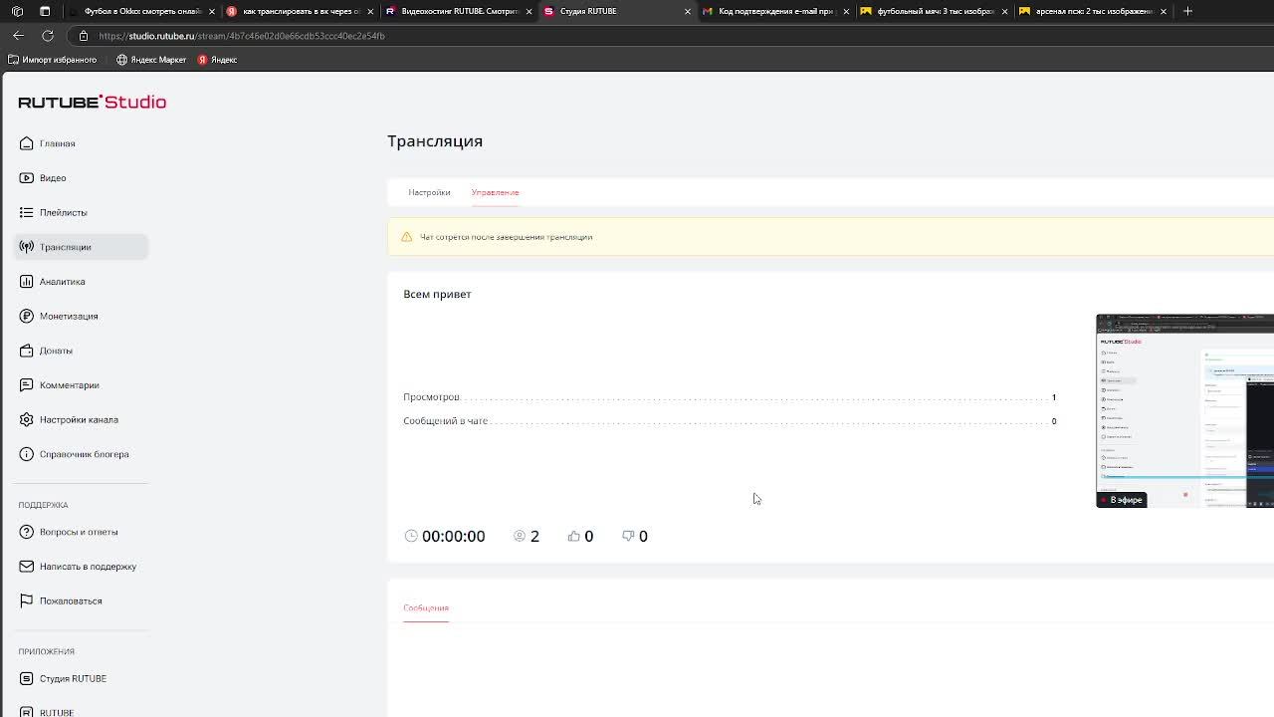The width and height of the screenshot is (1274, 717).
Task: Click the Написать в поддержку icon
Action: click(27, 567)
